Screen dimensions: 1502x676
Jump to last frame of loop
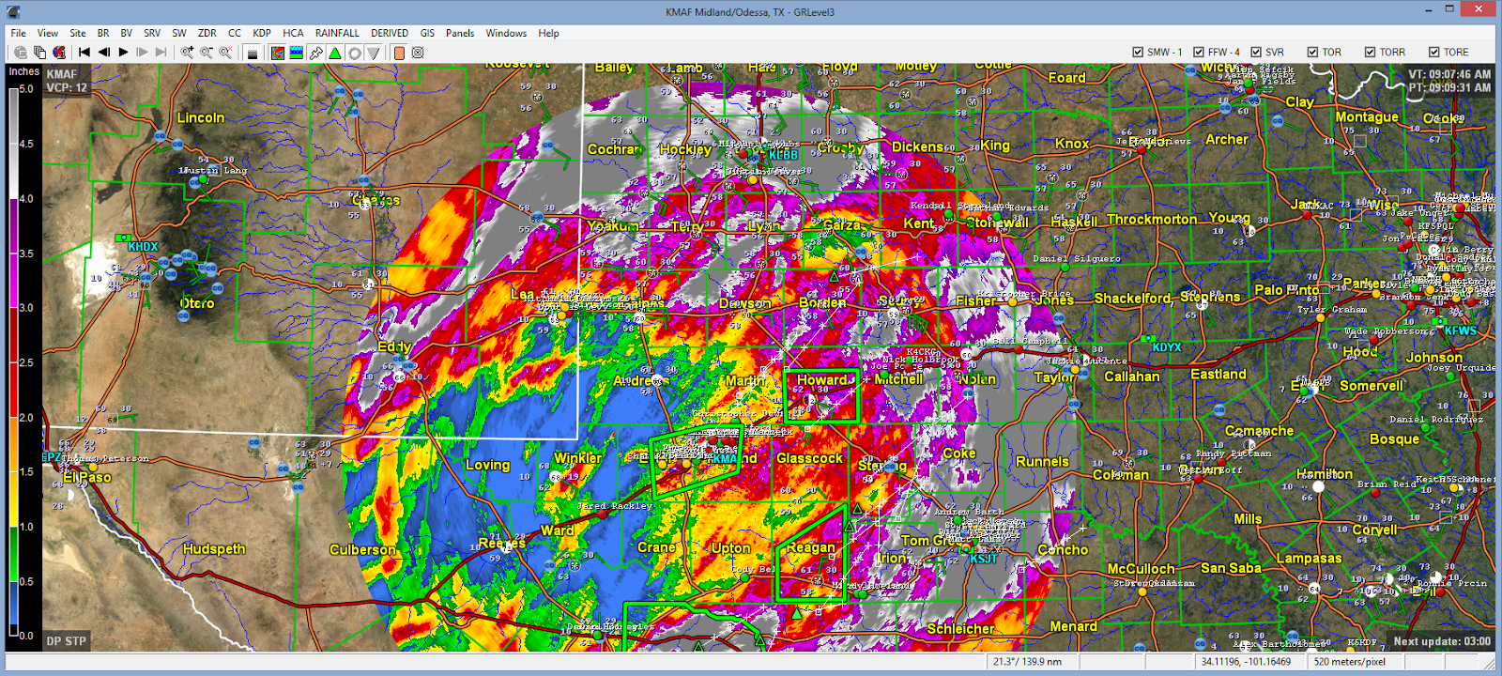point(161,53)
